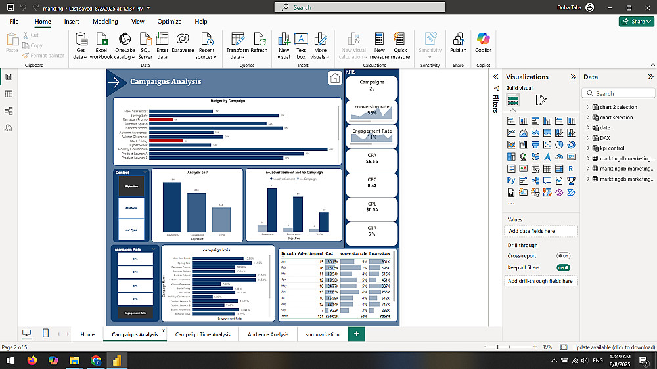Select the Clustered column chart visual
The image size is (657, 369).
pos(547,121)
